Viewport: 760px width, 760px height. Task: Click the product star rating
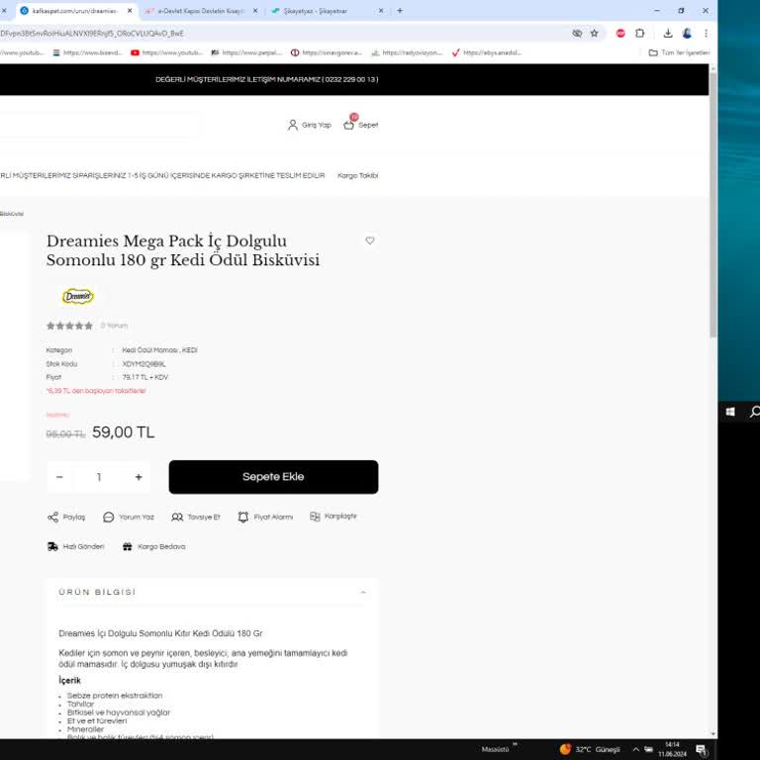[x=69, y=326]
